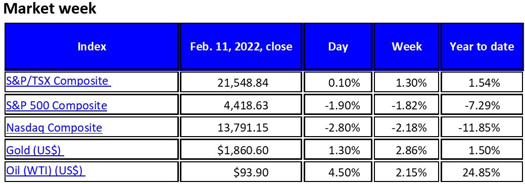Select the Index column header

92,46
